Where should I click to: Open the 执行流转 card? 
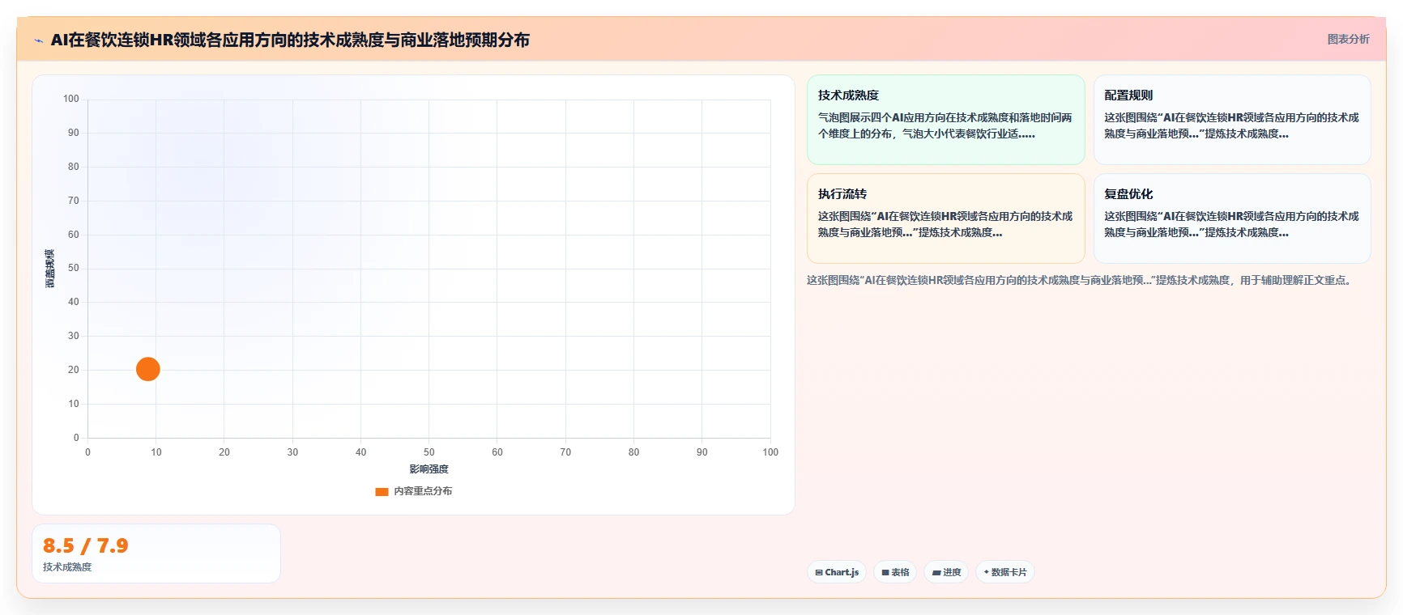945,218
